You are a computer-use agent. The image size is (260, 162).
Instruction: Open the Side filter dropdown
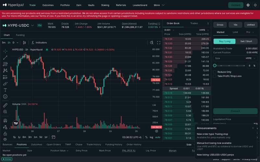[x=190, y=145]
